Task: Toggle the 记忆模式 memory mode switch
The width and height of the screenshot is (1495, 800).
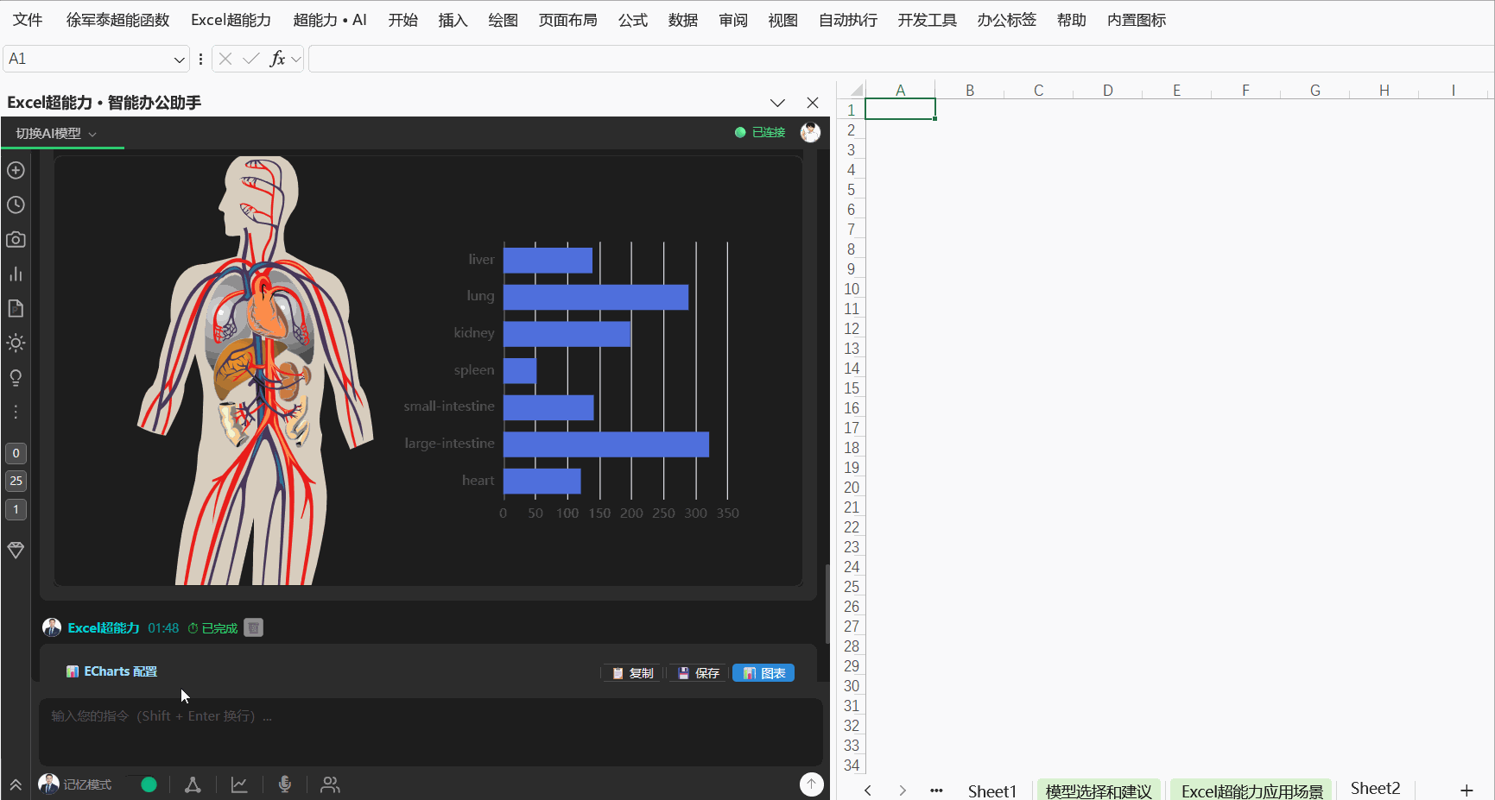Action: point(143,784)
